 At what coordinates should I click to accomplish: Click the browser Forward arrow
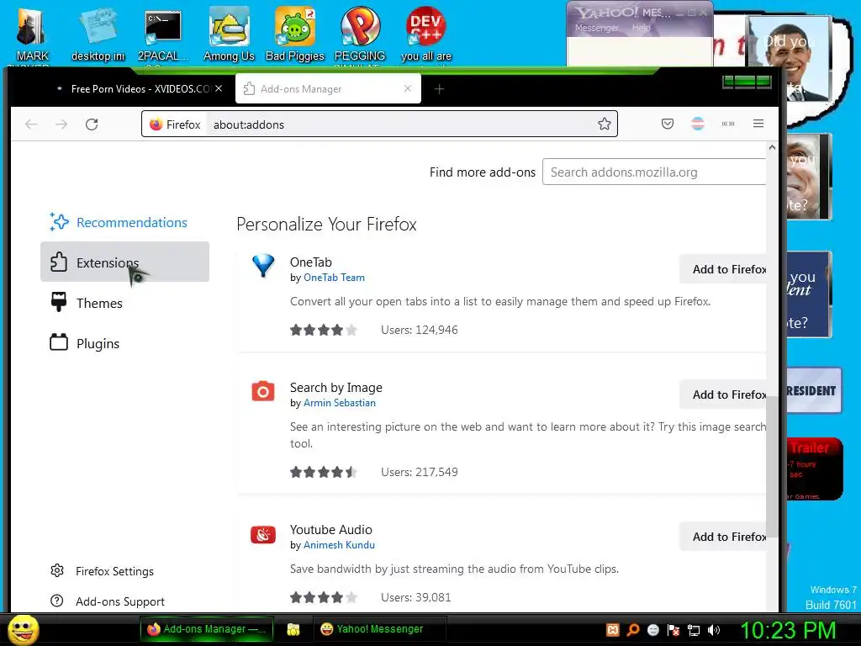pos(61,124)
